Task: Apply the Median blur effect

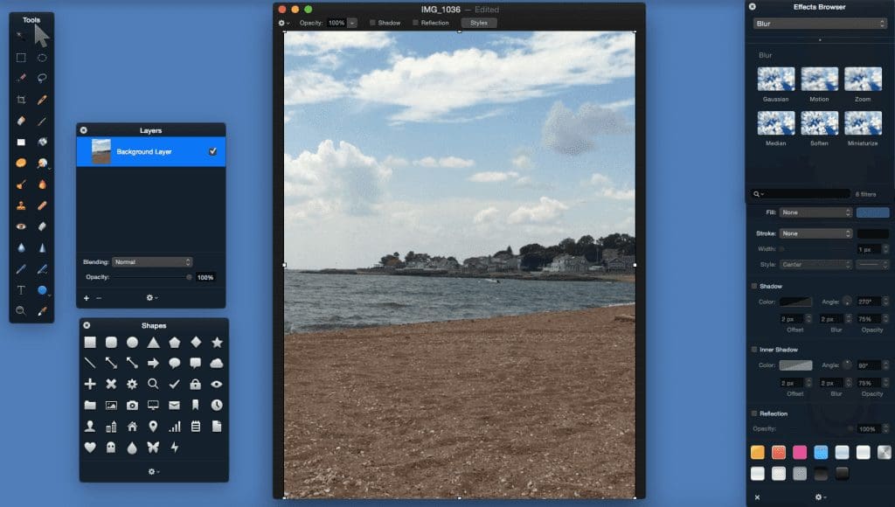Action: pyautogui.click(x=776, y=122)
